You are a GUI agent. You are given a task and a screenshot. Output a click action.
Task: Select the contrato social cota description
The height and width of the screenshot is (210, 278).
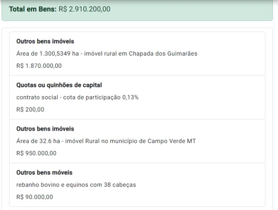point(77,97)
